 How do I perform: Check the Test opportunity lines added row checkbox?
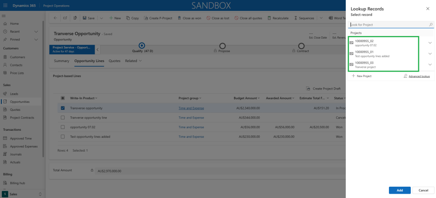[62, 136]
